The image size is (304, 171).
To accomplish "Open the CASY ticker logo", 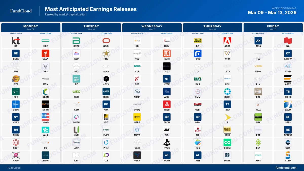I will (x=46, y=53).
